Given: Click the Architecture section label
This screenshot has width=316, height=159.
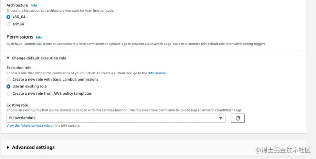Looking at the screenshot, I should pyautogui.click(x=17, y=5).
